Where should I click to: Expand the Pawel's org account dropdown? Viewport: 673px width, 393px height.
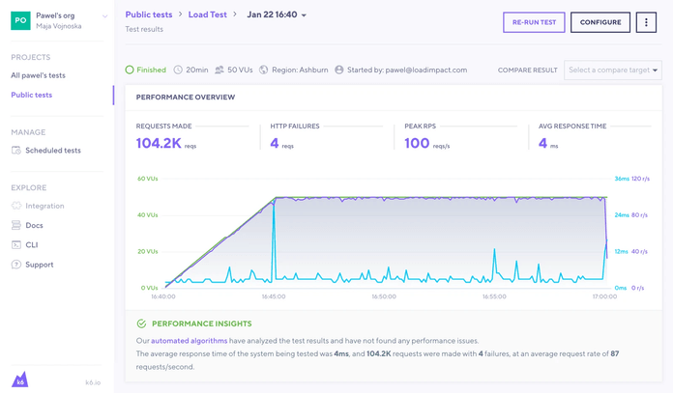coord(104,16)
